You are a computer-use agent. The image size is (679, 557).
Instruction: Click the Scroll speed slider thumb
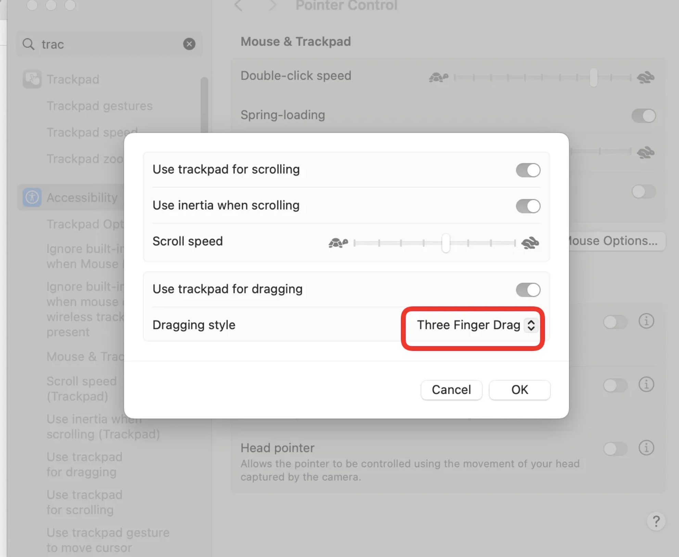pos(445,243)
